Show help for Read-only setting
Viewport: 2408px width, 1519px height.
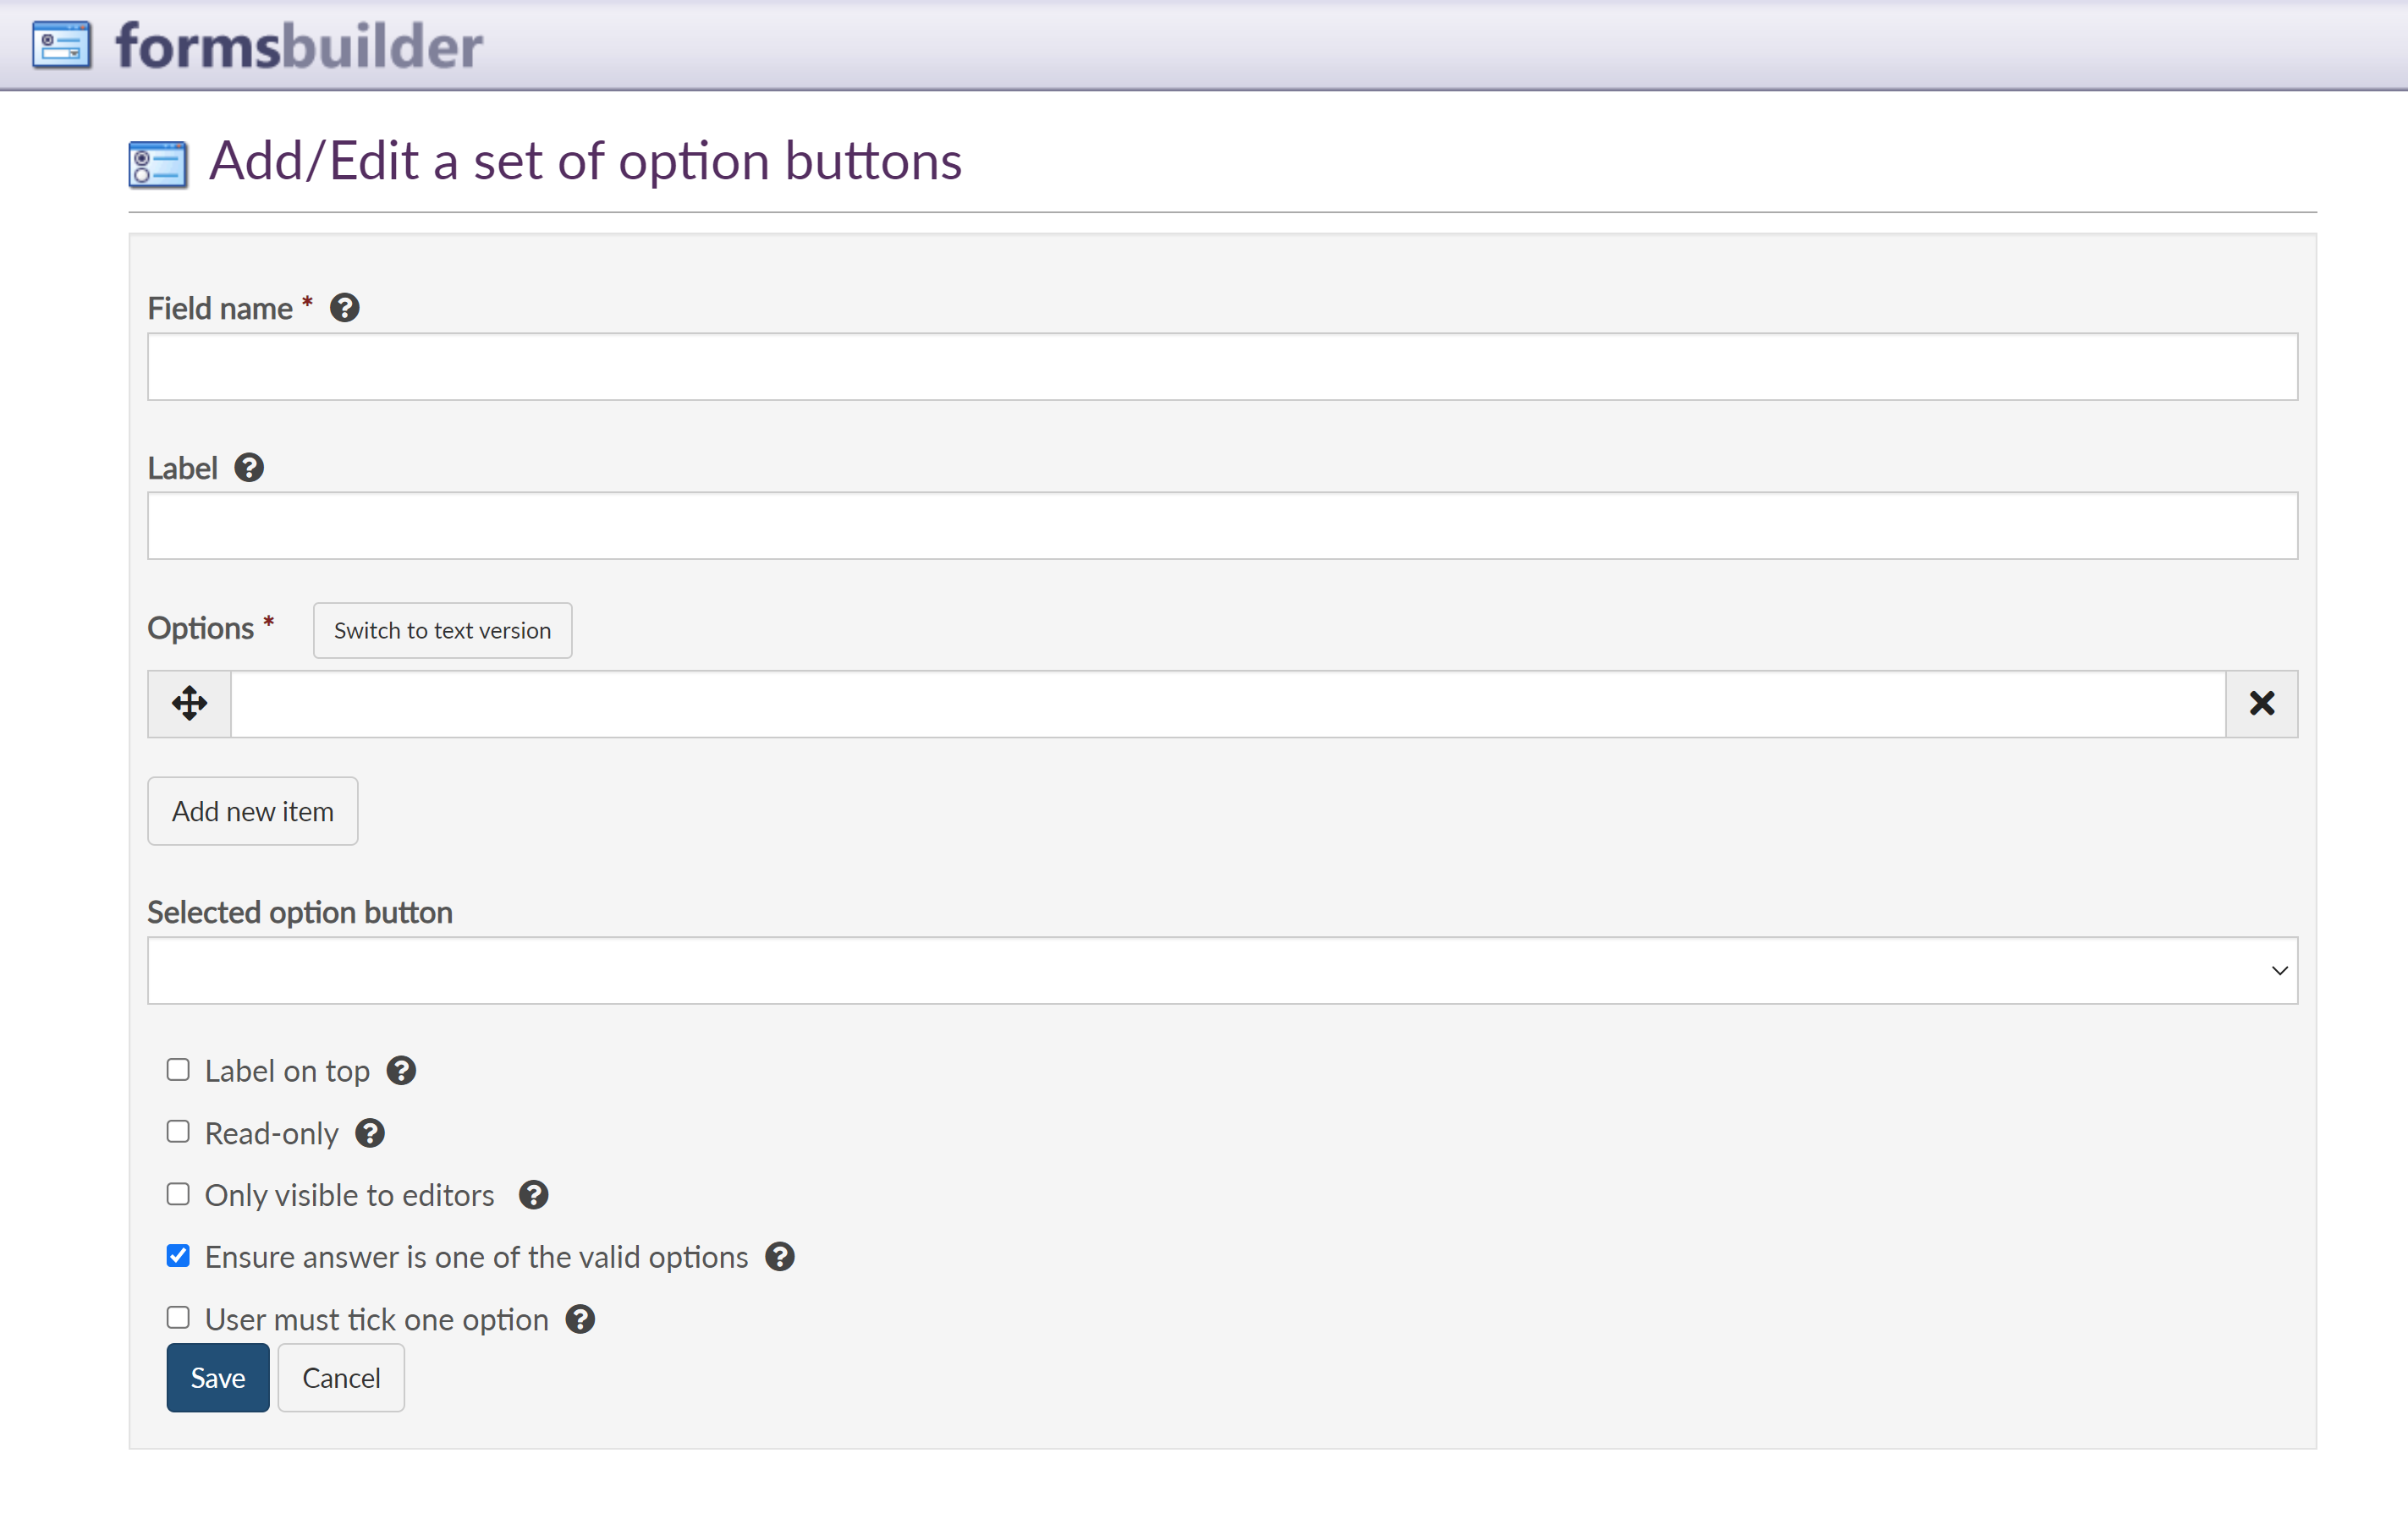pyautogui.click(x=370, y=1133)
